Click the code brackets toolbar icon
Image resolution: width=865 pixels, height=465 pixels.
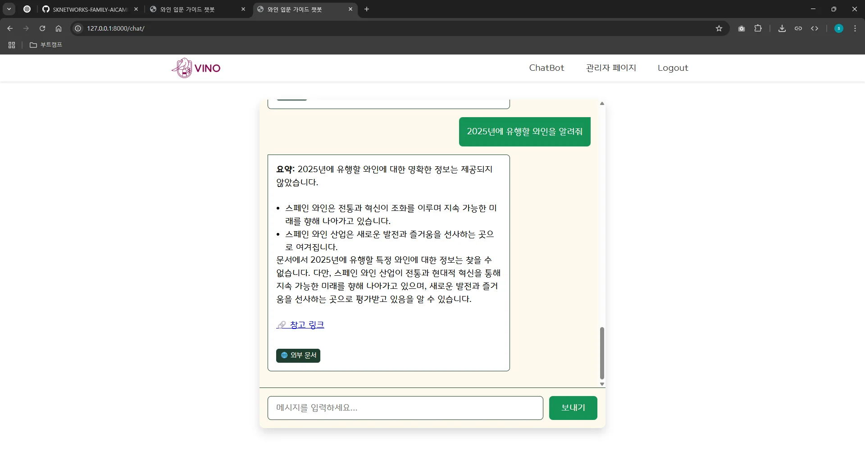[815, 28]
